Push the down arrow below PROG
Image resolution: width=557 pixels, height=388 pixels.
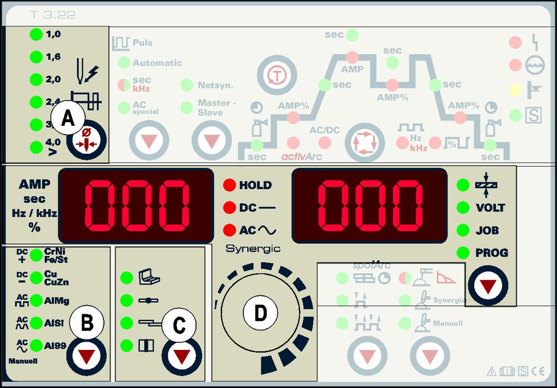pos(488,286)
